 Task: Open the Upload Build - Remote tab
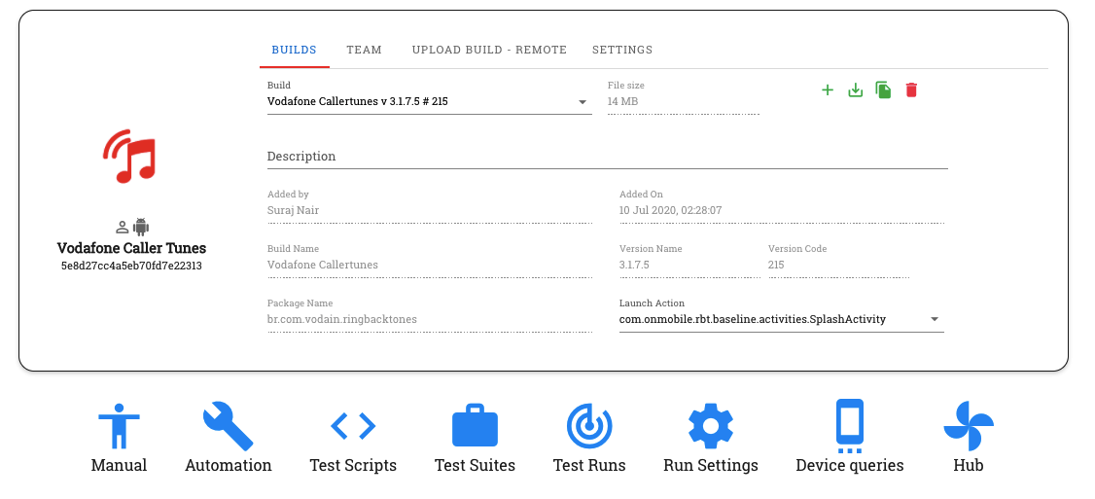(489, 50)
